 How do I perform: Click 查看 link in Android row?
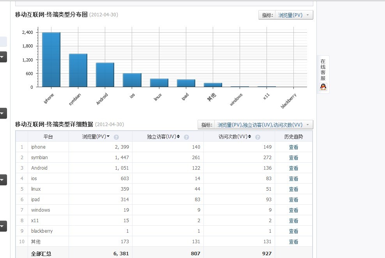pyautogui.click(x=293, y=168)
